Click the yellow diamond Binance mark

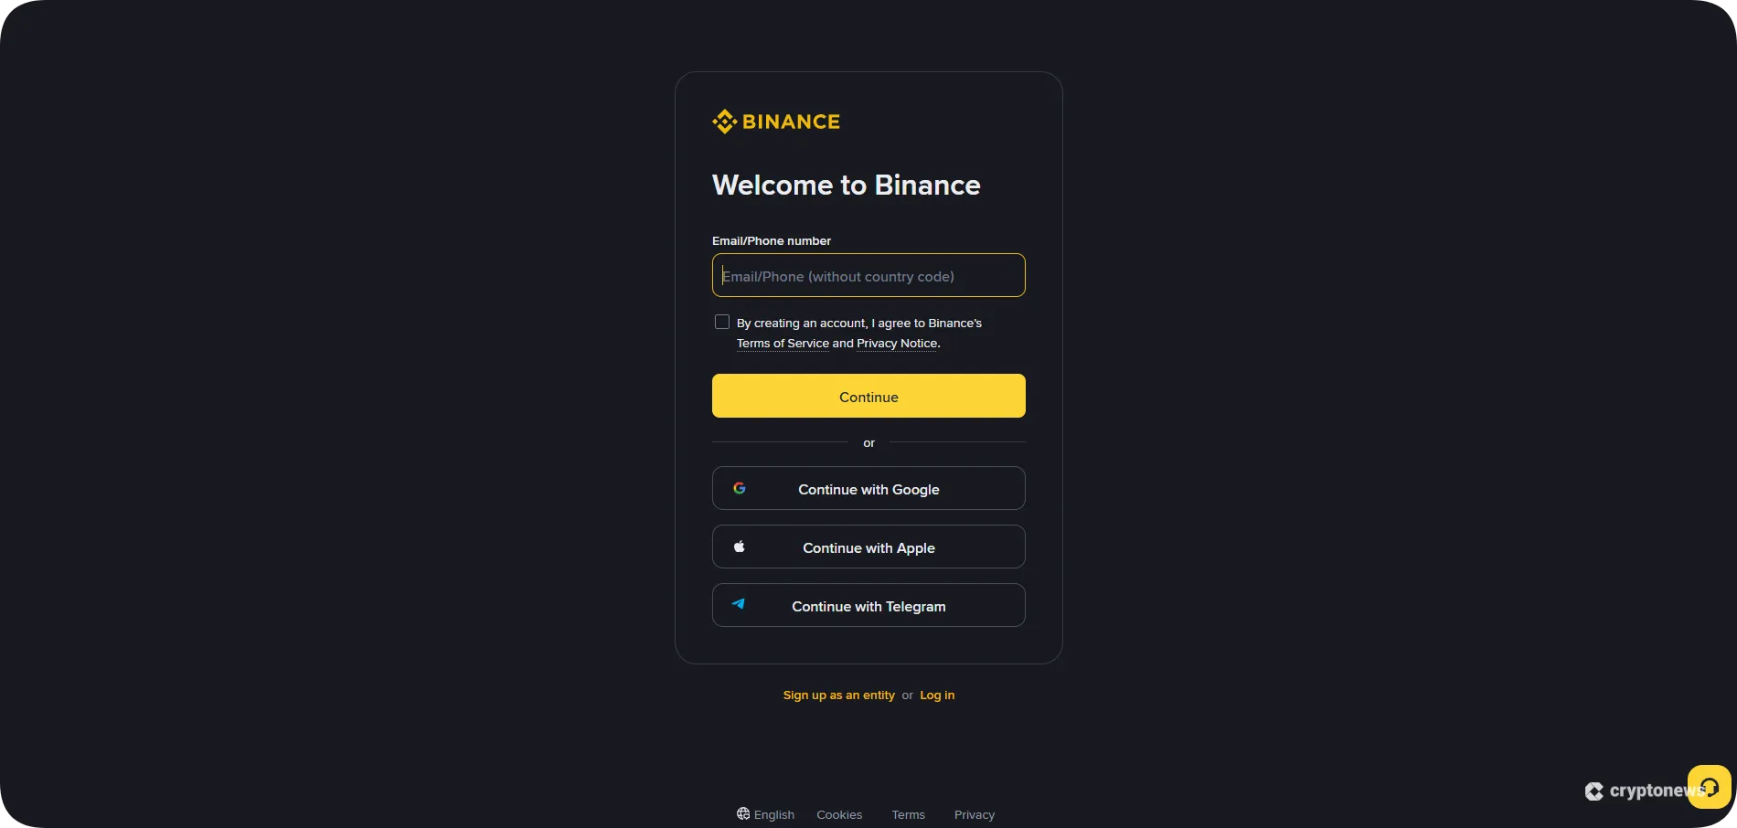point(724,121)
